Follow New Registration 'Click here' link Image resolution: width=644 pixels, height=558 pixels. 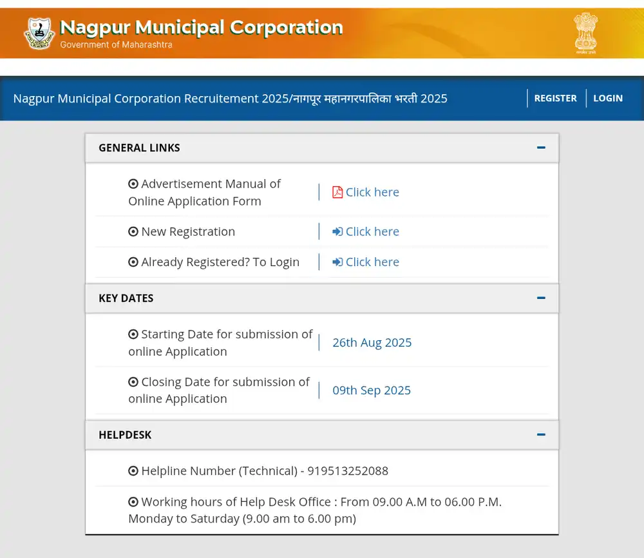[x=372, y=231]
